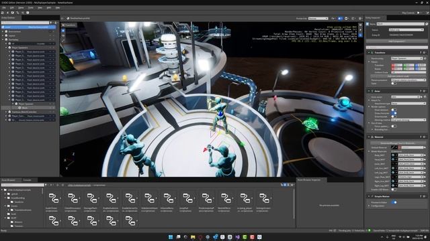The width and height of the screenshot is (430, 241).
Task: Click the globe icon in viewport toolbar
Action: [347, 18]
